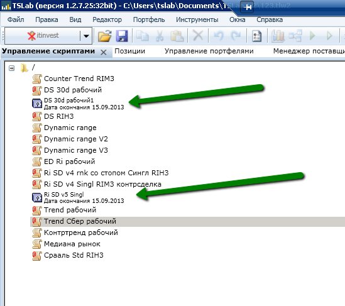This screenshot has width=345, height=306.
Task: Collapse the root folder tree node
Action: point(12,68)
